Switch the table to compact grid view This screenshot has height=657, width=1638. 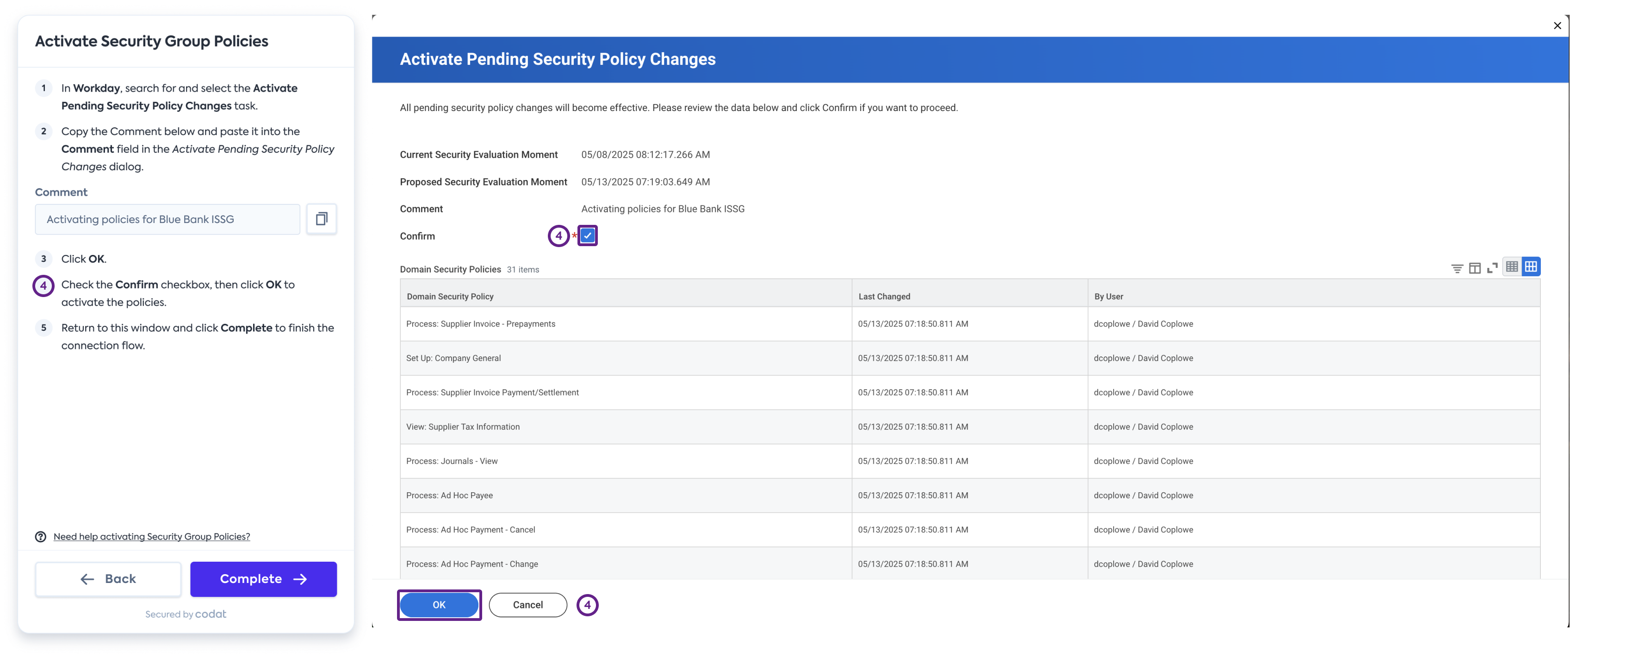(x=1513, y=267)
